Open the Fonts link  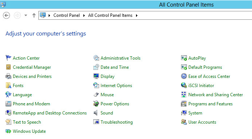[x=18, y=86]
